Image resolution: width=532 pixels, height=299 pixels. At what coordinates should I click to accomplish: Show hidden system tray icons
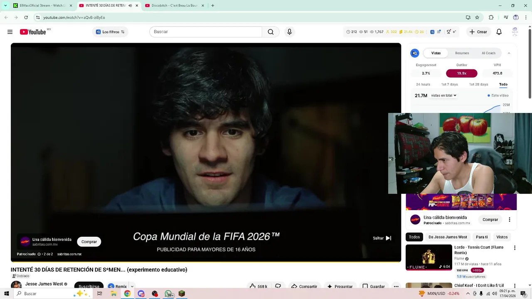pyautogui.click(x=468, y=294)
